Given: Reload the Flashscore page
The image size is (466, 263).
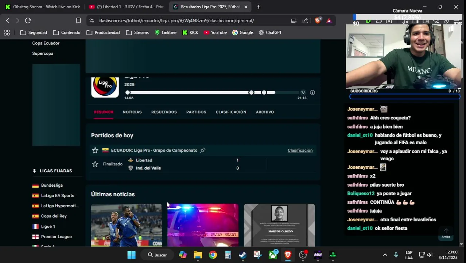Looking at the screenshot, I should (x=28, y=20).
